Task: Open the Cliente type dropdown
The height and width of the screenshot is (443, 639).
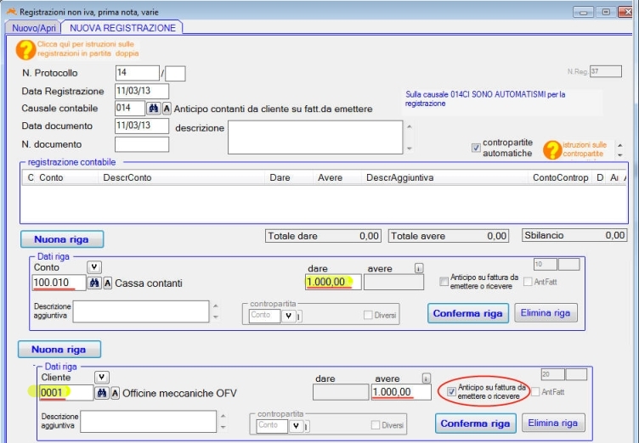Action: coord(101,377)
